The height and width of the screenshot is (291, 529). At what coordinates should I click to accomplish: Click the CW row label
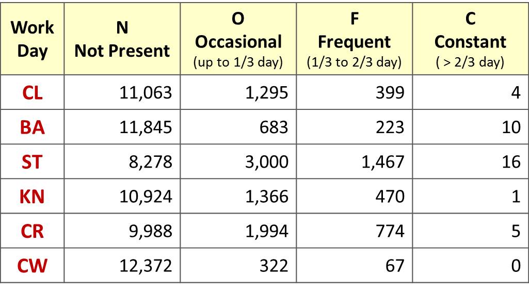pos(32,266)
